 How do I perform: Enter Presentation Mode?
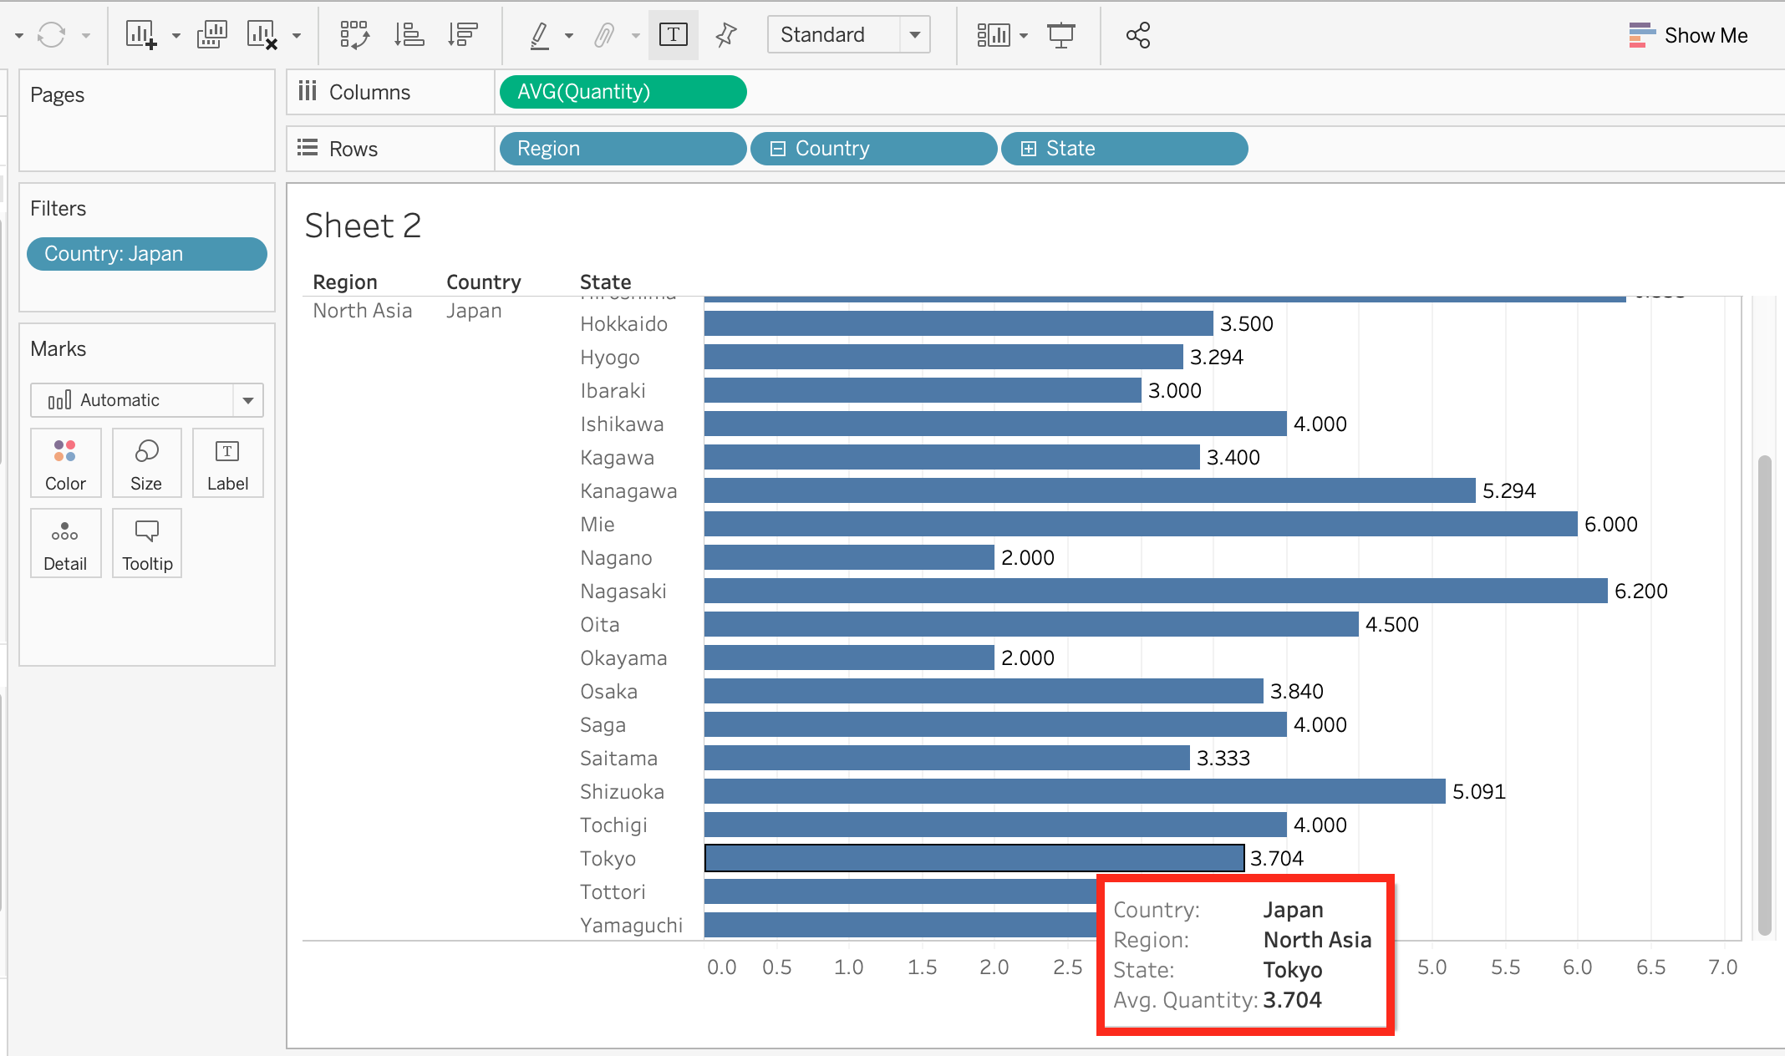click(1060, 35)
